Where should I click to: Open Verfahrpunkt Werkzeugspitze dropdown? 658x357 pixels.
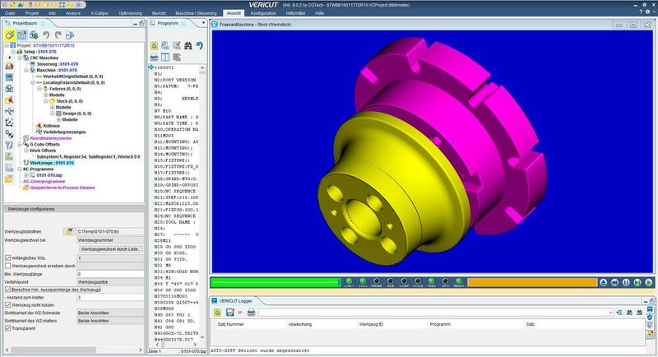click(x=110, y=282)
